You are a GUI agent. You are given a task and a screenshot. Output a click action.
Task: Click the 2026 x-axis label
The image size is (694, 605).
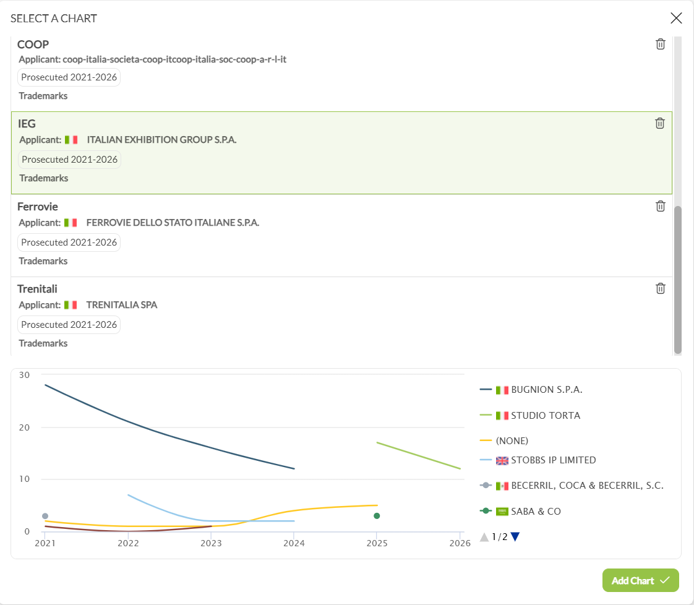460,543
